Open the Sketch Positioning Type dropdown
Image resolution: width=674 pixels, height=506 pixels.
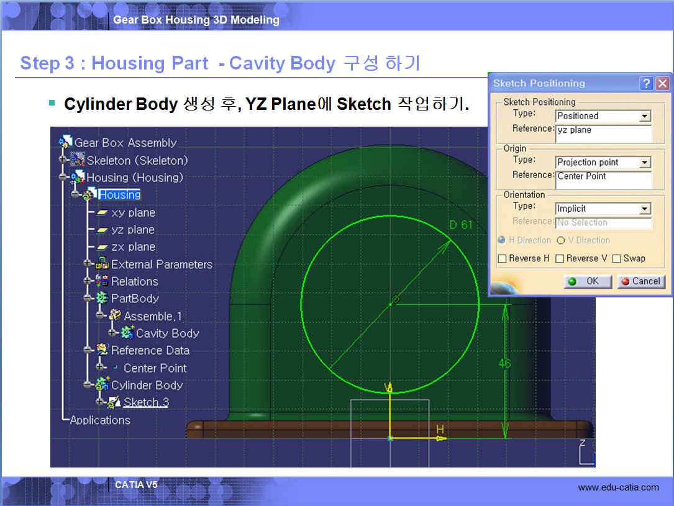[645, 116]
